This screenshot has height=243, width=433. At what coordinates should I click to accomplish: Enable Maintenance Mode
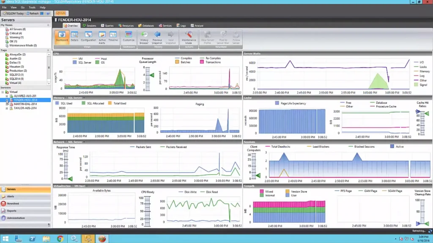pos(189,38)
